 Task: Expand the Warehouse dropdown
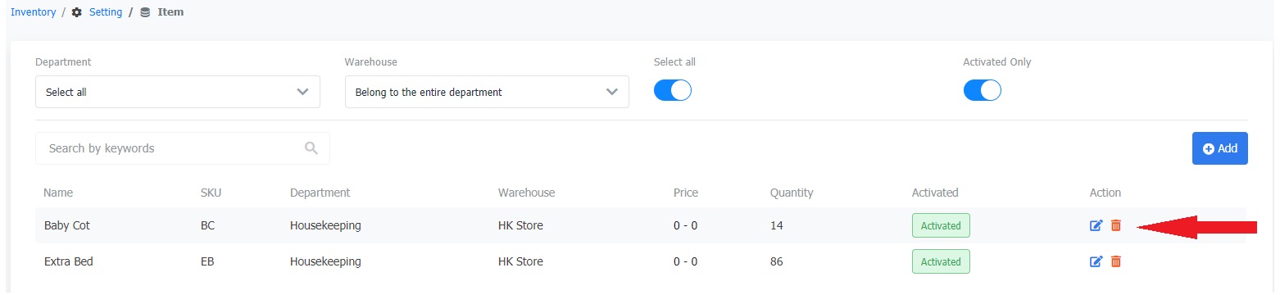487,92
